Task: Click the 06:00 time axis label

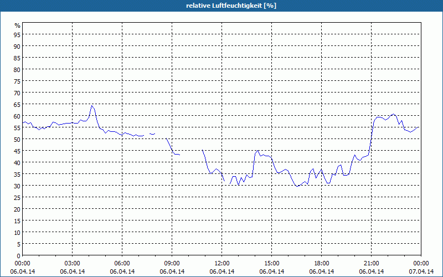Action: click(x=122, y=264)
